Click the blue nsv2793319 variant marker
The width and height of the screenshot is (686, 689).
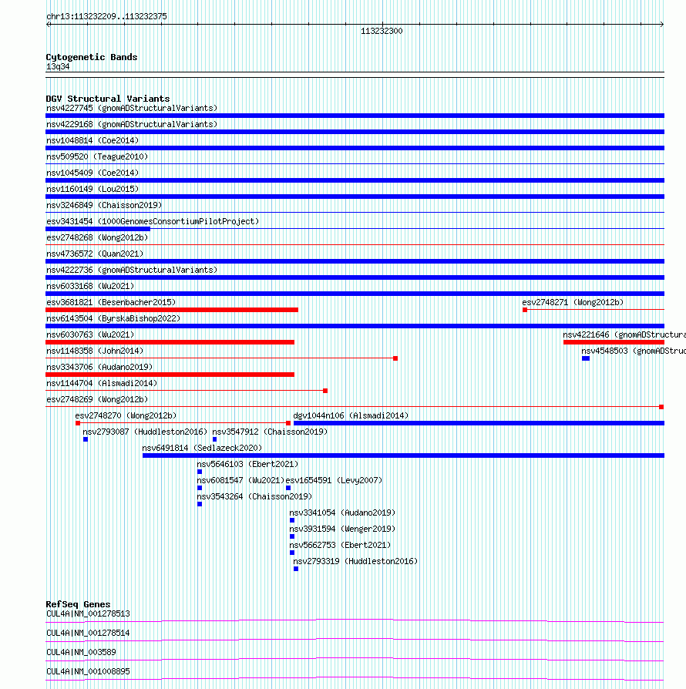pos(296,569)
